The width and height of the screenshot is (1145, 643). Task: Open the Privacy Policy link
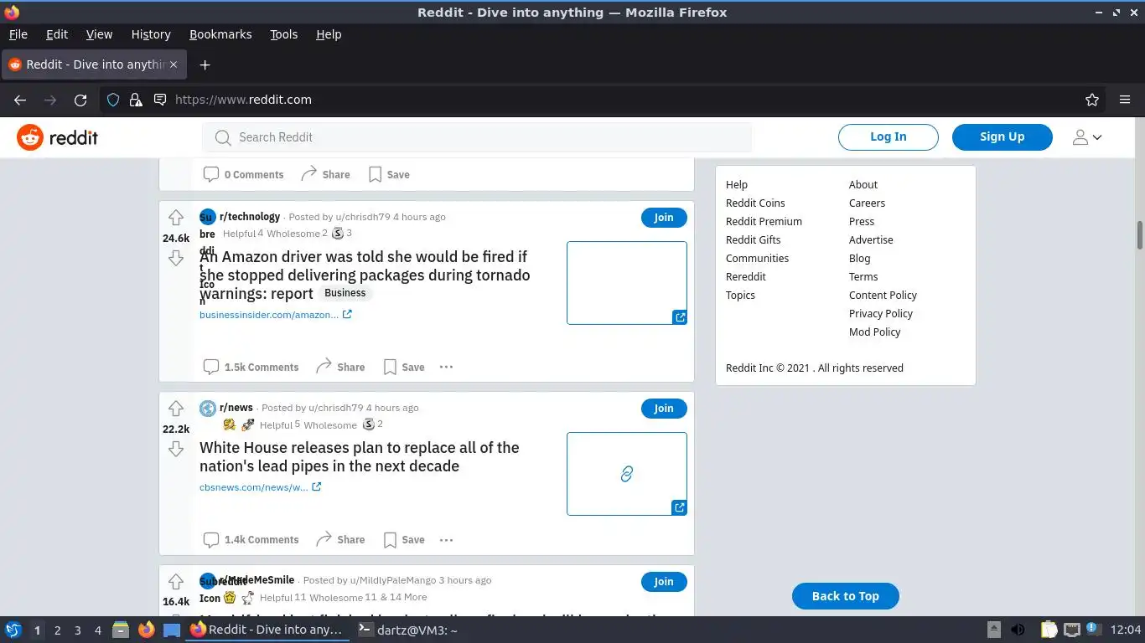click(x=880, y=314)
